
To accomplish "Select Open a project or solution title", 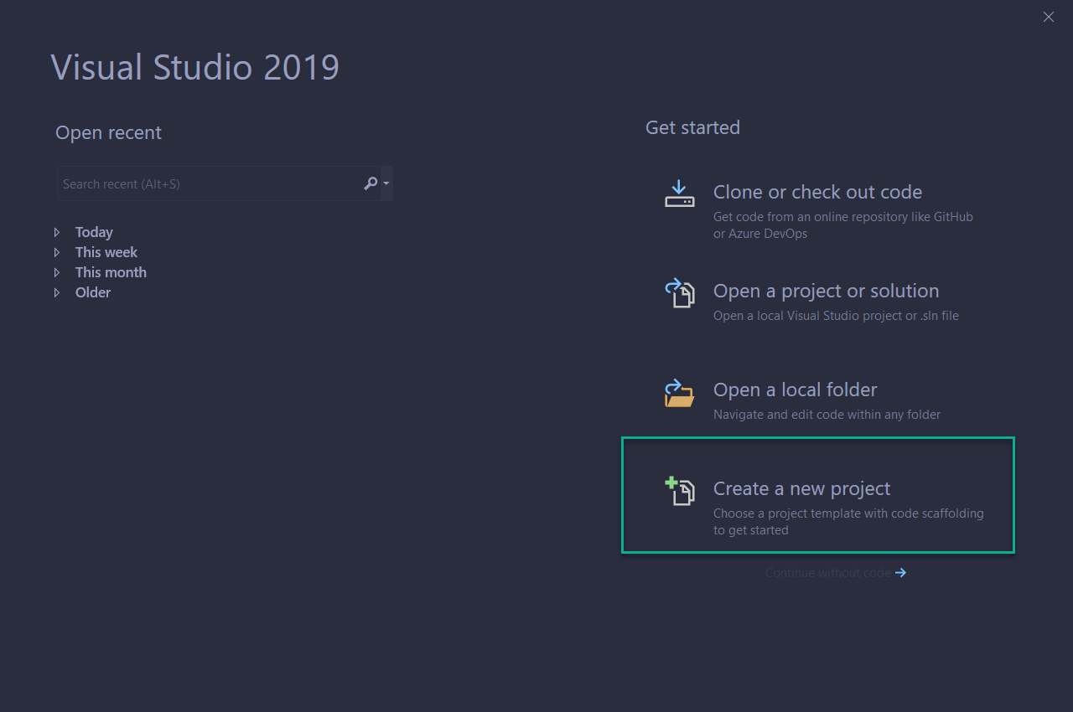I will tap(826, 291).
